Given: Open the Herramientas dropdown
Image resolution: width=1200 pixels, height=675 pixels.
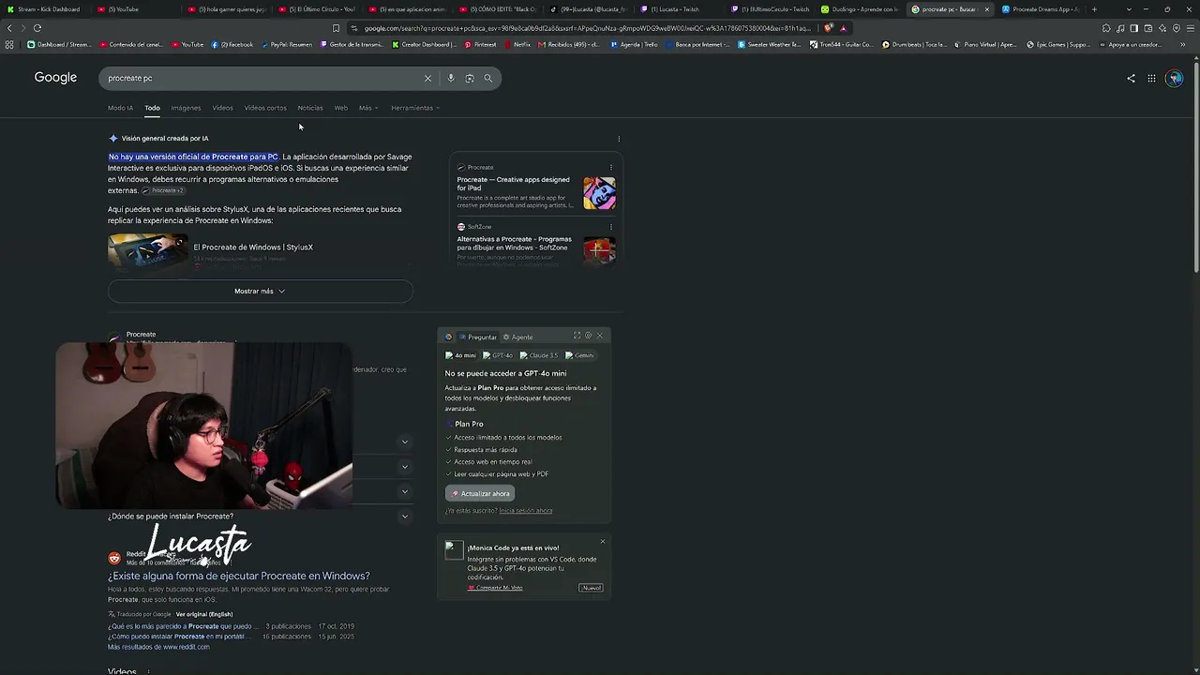Looking at the screenshot, I should point(415,108).
